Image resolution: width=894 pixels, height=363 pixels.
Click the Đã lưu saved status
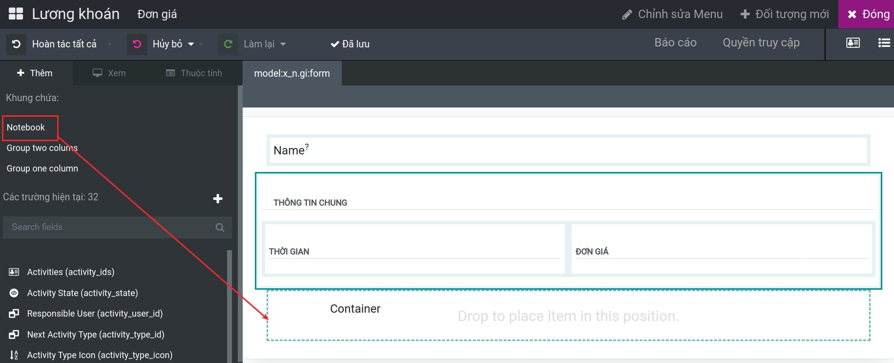(350, 44)
